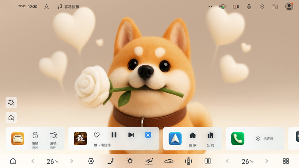The image size is (299, 168).
Task: Increase left-side temperature with right arrow
Action: 72,161
